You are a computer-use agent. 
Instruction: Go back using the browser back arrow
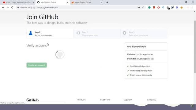pos(3,7)
